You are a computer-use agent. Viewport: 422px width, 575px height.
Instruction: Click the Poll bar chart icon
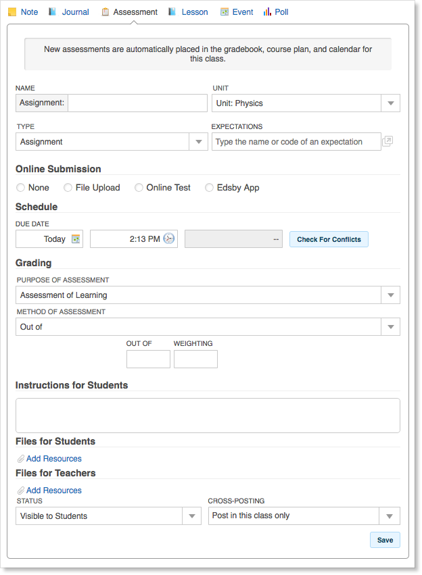click(267, 12)
